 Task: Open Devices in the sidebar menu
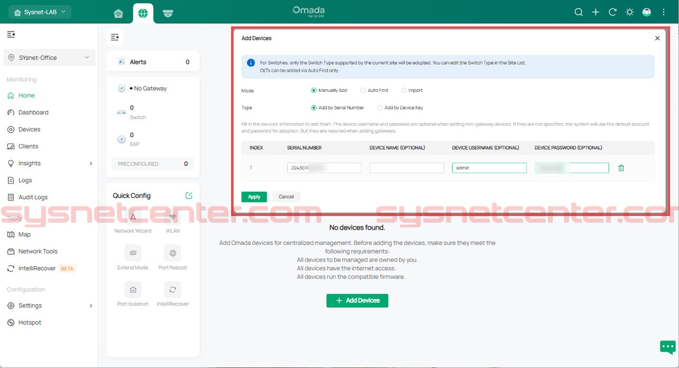click(29, 129)
